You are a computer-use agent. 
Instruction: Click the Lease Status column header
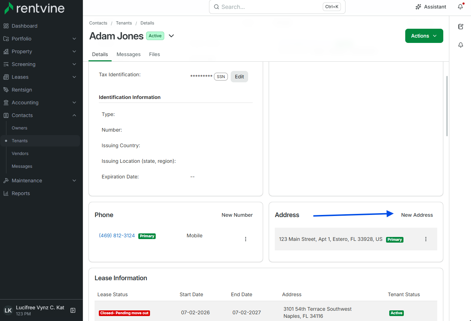[112, 294]
